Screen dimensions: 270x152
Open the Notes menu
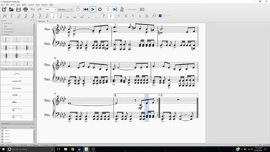point(24,5)
